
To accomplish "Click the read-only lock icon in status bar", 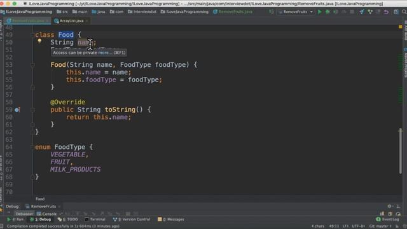I will pos(397,226).
